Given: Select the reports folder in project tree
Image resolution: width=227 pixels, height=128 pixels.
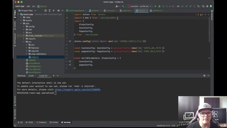Looking at the screenshot, I should click(32, 39).
